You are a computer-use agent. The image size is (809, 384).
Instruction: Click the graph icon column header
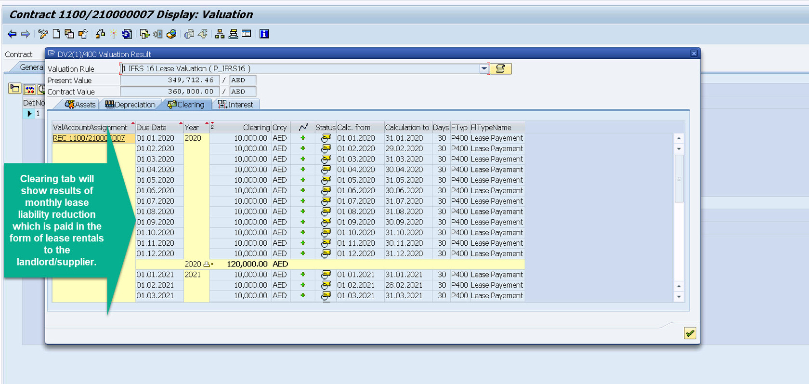pos(303,127)
